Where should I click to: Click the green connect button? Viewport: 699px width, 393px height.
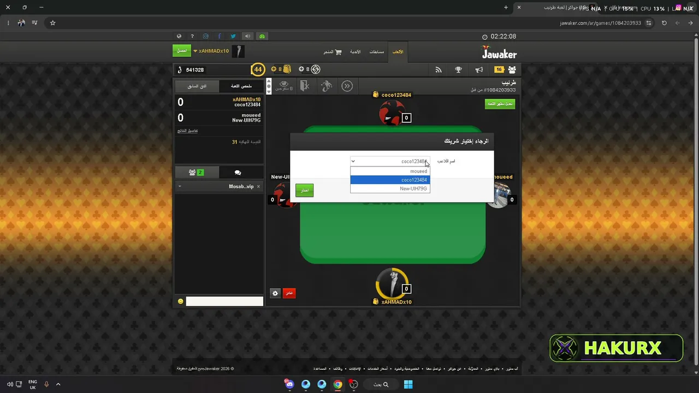(x=182, y=51)
